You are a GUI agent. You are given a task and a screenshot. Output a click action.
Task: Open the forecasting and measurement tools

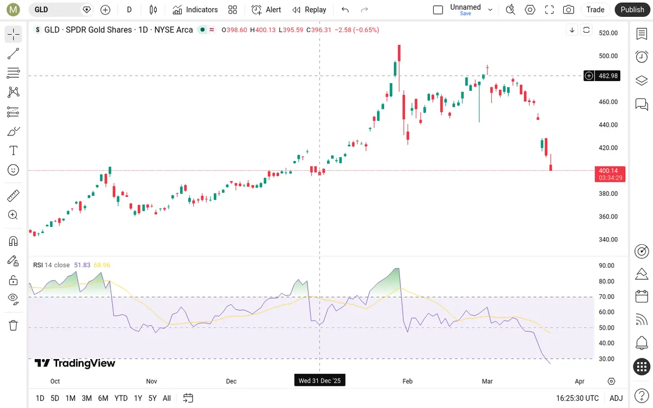14,112
